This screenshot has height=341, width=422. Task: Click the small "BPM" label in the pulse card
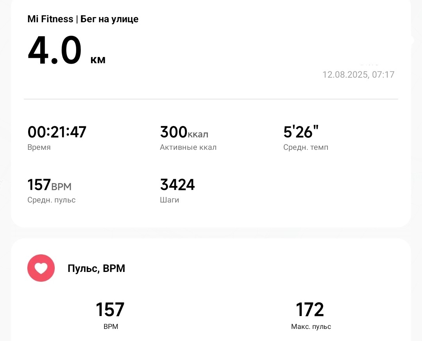point(111,327)
